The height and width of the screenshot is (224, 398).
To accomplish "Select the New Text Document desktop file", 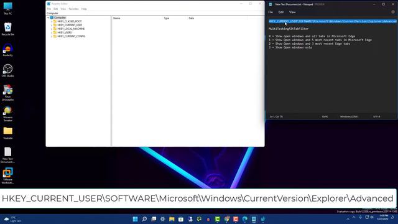I will [7, 155].
